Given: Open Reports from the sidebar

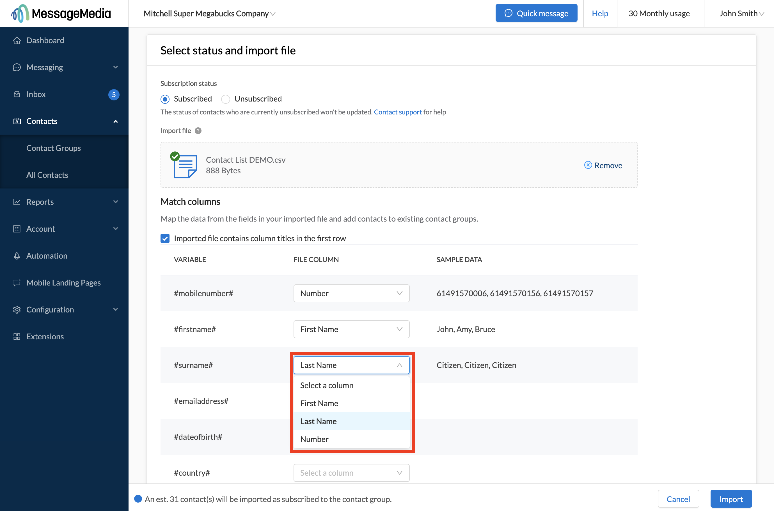Looking at the screenshot, I should (x=40, y=202).
